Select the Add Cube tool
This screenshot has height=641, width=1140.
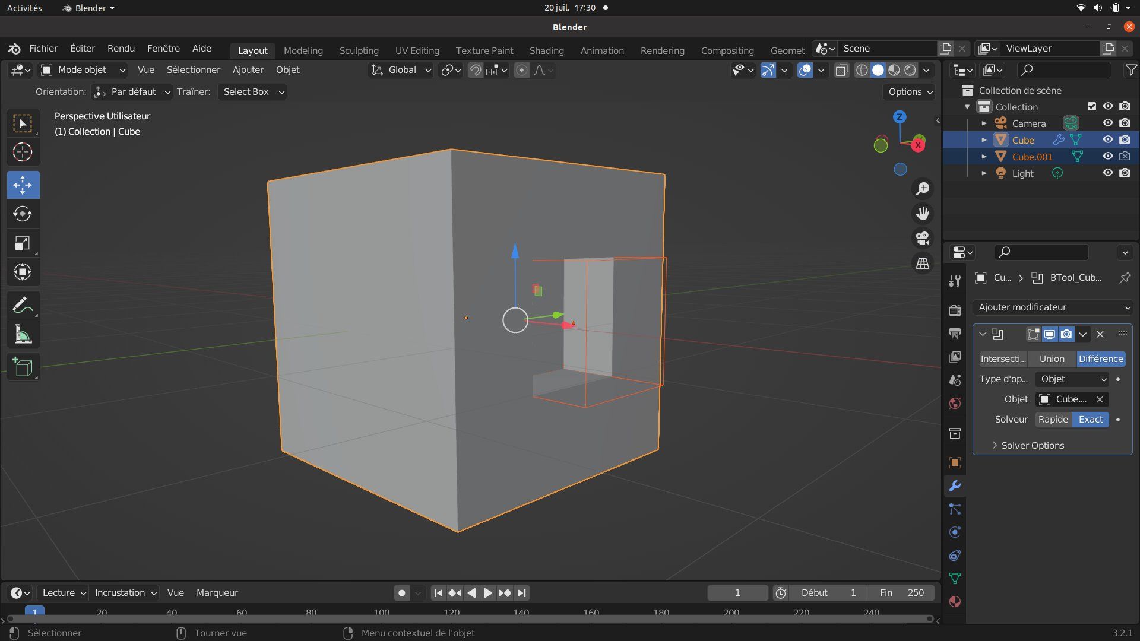click(23, 367)
